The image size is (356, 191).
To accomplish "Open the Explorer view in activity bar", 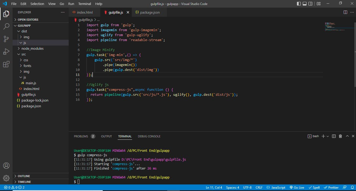I will tap(6, 14).
